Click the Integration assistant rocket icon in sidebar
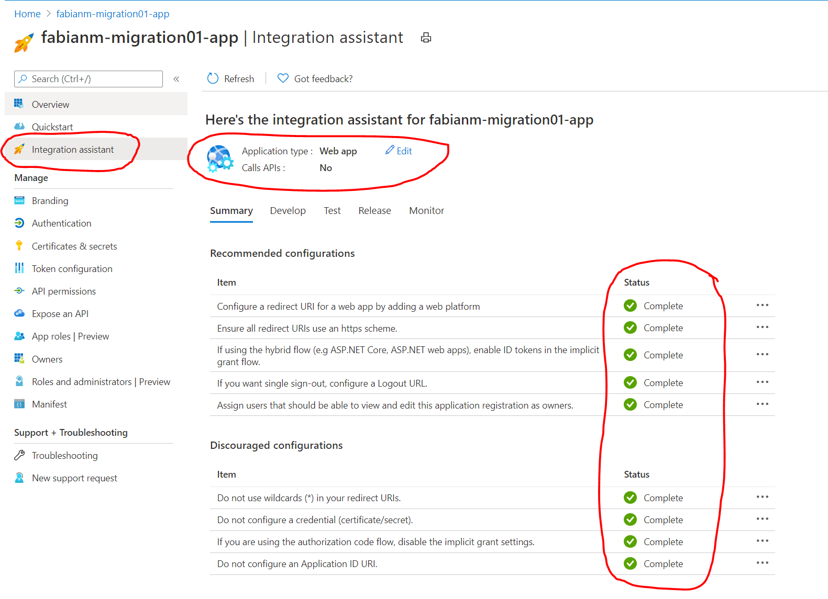This screenshot has width=828, height=599. pyautogui.click(x=19, y=149)
